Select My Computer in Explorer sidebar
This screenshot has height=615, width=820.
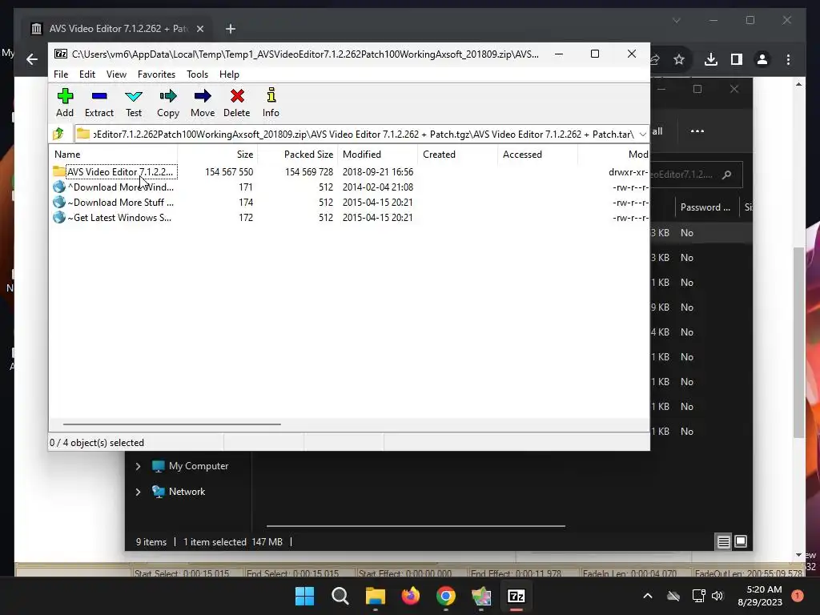click(x=190, y=466)
